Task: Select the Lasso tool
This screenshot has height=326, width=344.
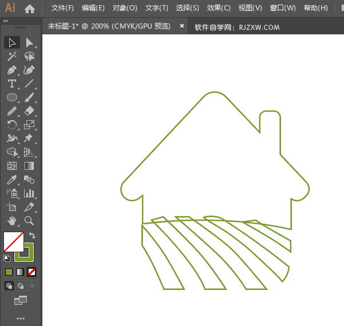Action: (29, 57)
